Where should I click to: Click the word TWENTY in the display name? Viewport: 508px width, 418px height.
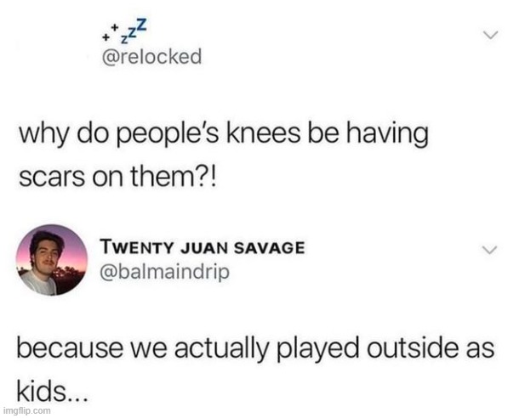point(137,248)
